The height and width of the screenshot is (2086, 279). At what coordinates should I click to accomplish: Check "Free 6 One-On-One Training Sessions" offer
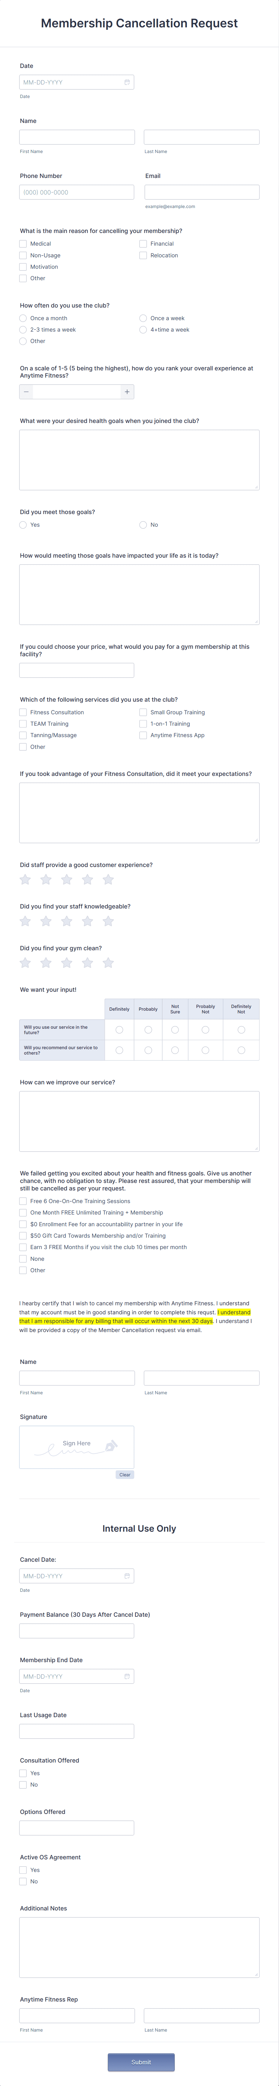pyautogui.click(x=22, y=1201)
